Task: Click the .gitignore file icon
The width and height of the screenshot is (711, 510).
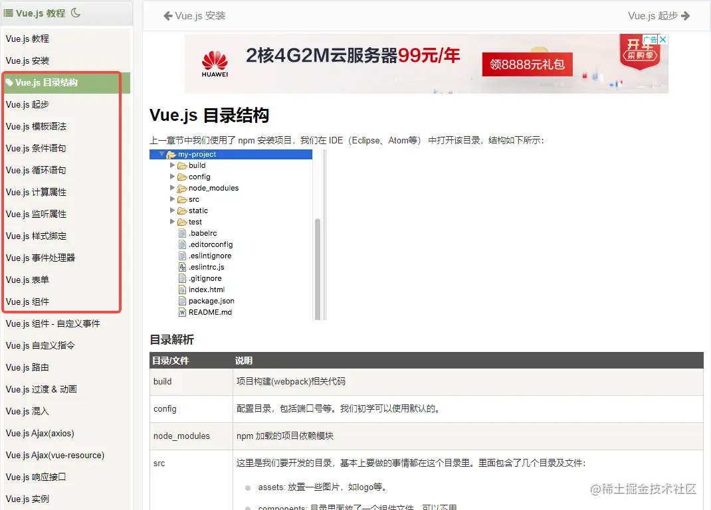Action: click(182, 278)
